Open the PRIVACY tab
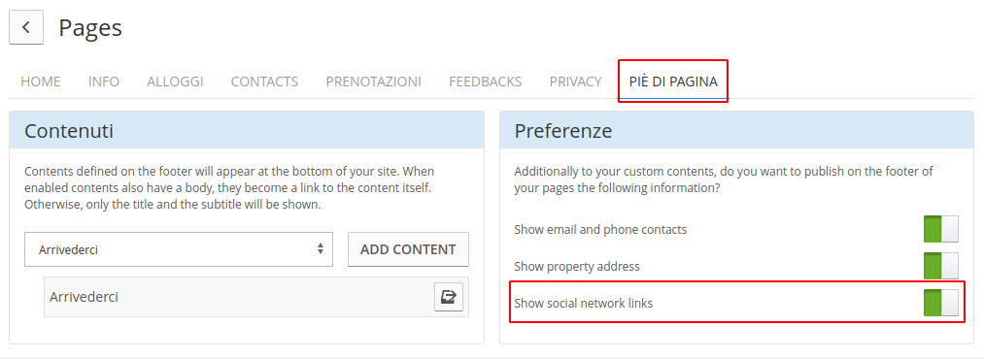 (x=575, y=82)
